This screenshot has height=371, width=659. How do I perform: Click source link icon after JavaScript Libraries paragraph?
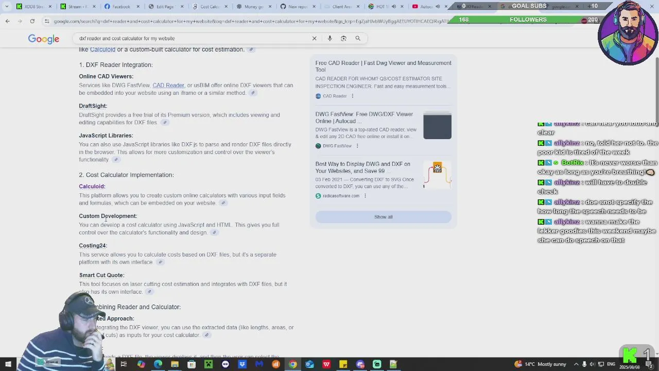click(x=116, y=160)
